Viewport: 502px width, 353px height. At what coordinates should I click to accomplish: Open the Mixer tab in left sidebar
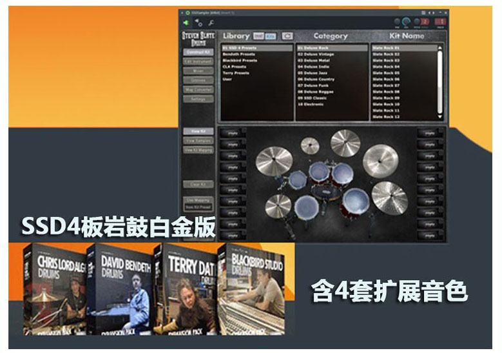click(197, 72)
